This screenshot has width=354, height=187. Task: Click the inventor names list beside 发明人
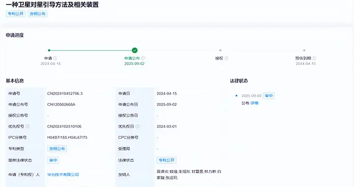tap(189, 175)
